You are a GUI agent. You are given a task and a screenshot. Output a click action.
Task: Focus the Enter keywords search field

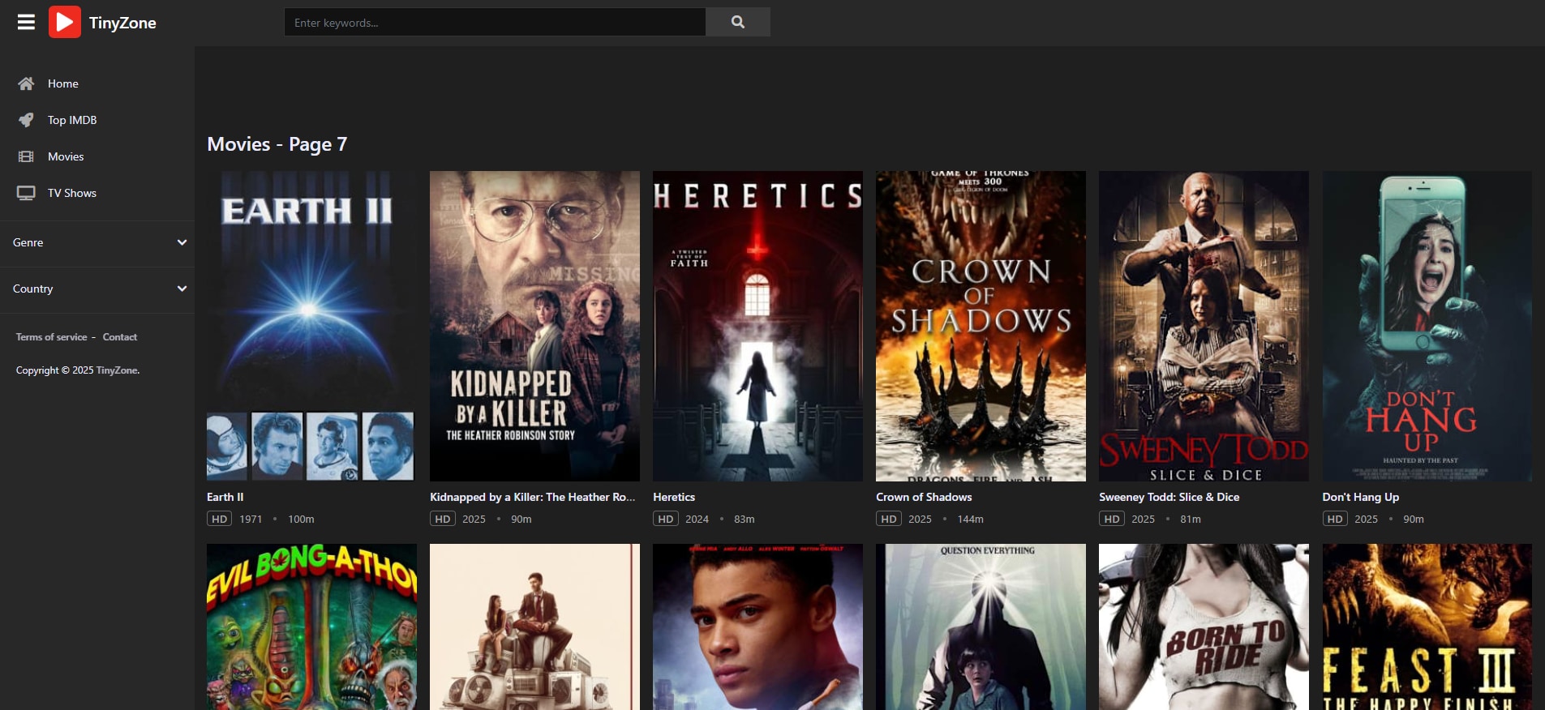tap(495, 22)
